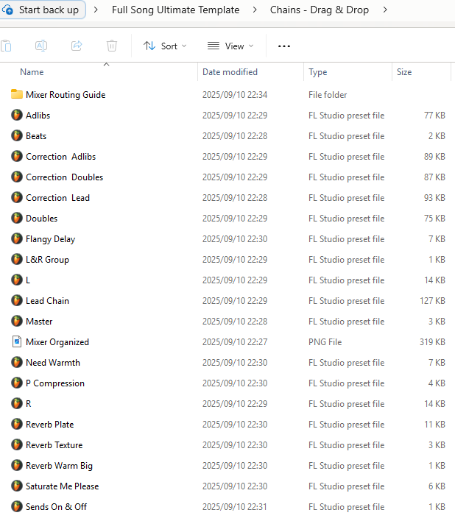The height and width of the screenshot is (521, 455).
Task: Open the Mixer Routing Guide folder icon
Action: click(x=17, y=94)
